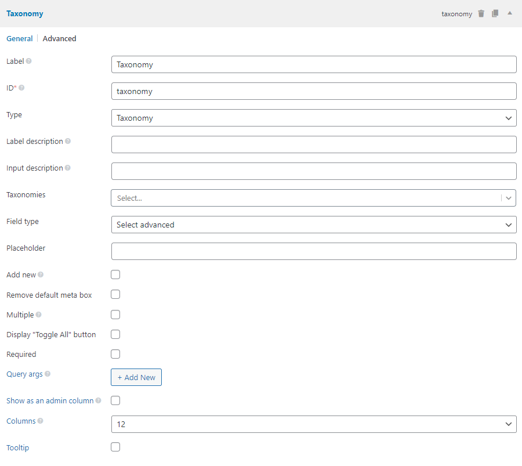
Task: Click help icon for Show as admin column
Action: [x=98, y=400]
